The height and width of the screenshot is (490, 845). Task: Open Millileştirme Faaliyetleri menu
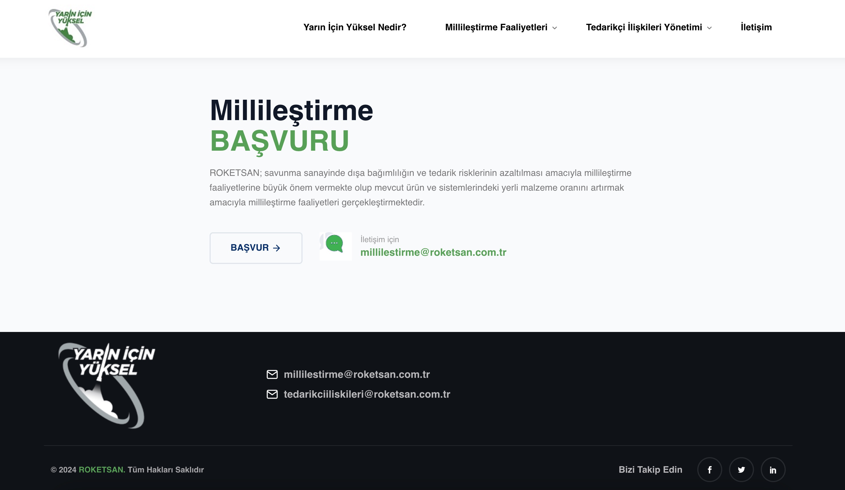tap(496, 27)
